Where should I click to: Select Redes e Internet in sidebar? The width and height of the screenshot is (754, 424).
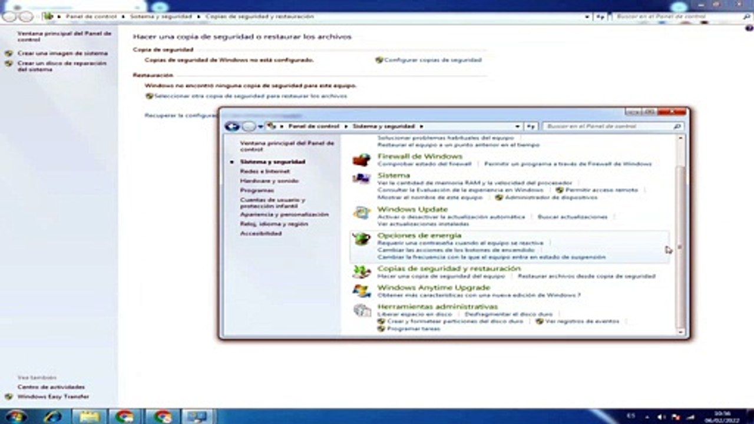[x=264, y=171]
